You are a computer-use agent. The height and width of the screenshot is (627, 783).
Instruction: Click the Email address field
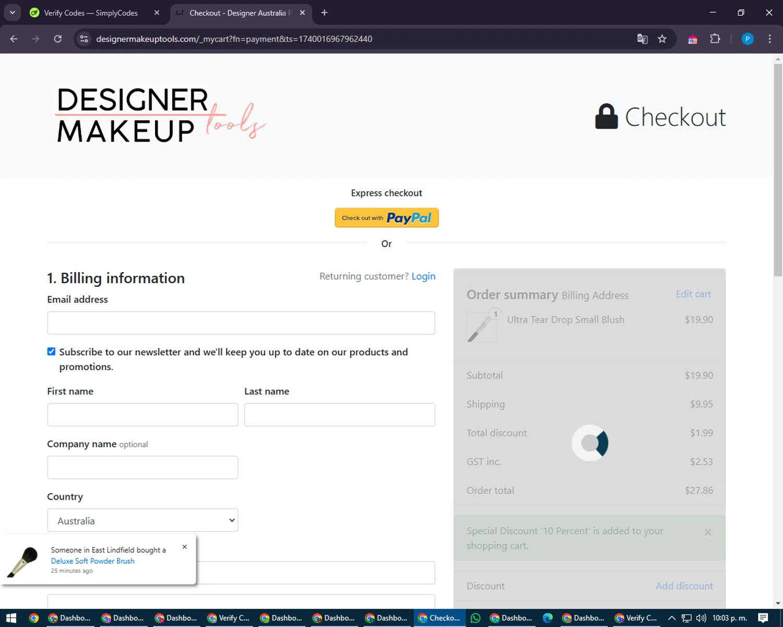(x=241, y=323)
